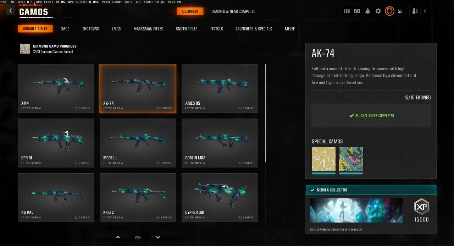The image size is (454, 246).
Task: Open the settings gear
Action: [378, 11]
